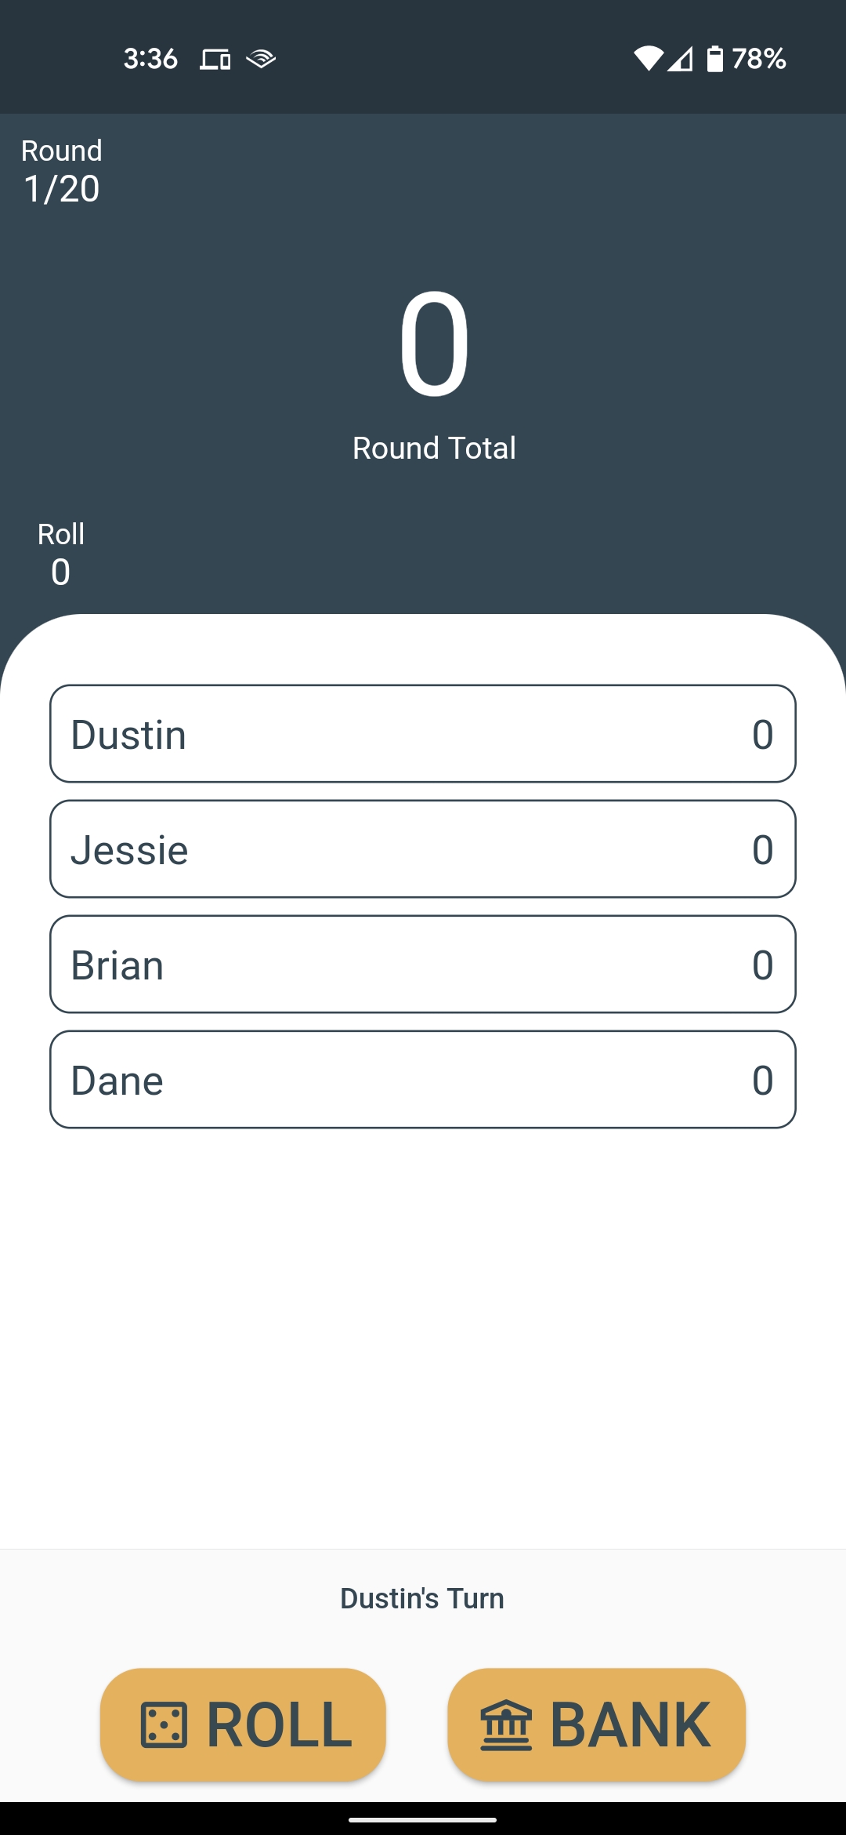The image size is (846, 1835).
Task: Tap the hotspot Wi-Fi icon beside the clock
Action: point(261,59)
